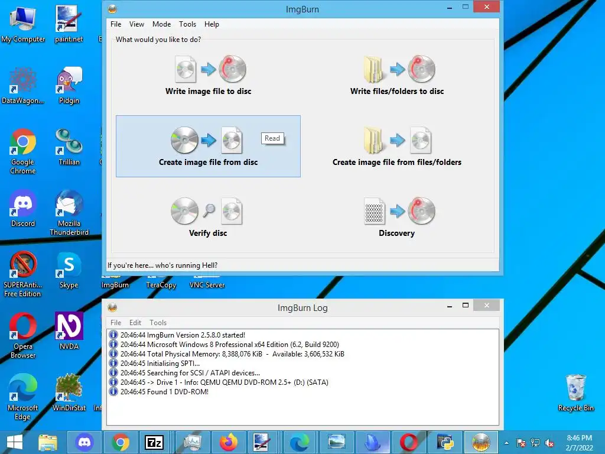Viewport: 605px width, 454px height.
Task: Select the TeraCopy desktop label
Action: (x=161, y=285)
